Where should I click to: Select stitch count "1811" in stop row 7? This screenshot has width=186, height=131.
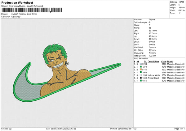pyautogui.click(x=144, y=81)
